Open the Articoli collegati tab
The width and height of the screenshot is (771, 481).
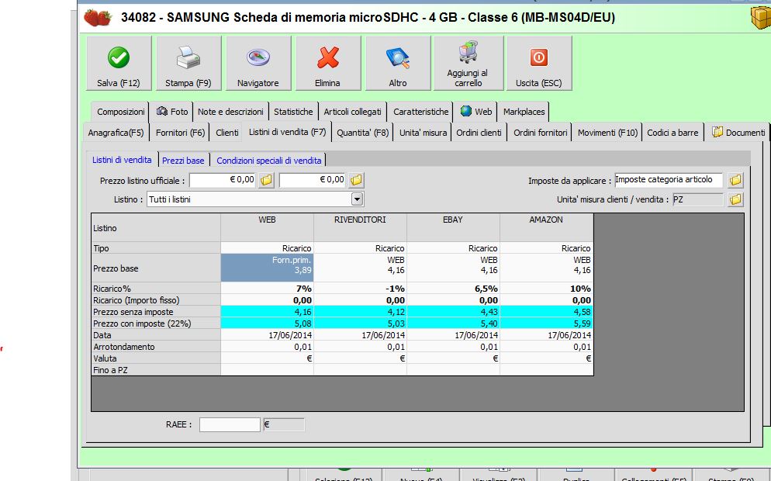(x=353, y=112)
